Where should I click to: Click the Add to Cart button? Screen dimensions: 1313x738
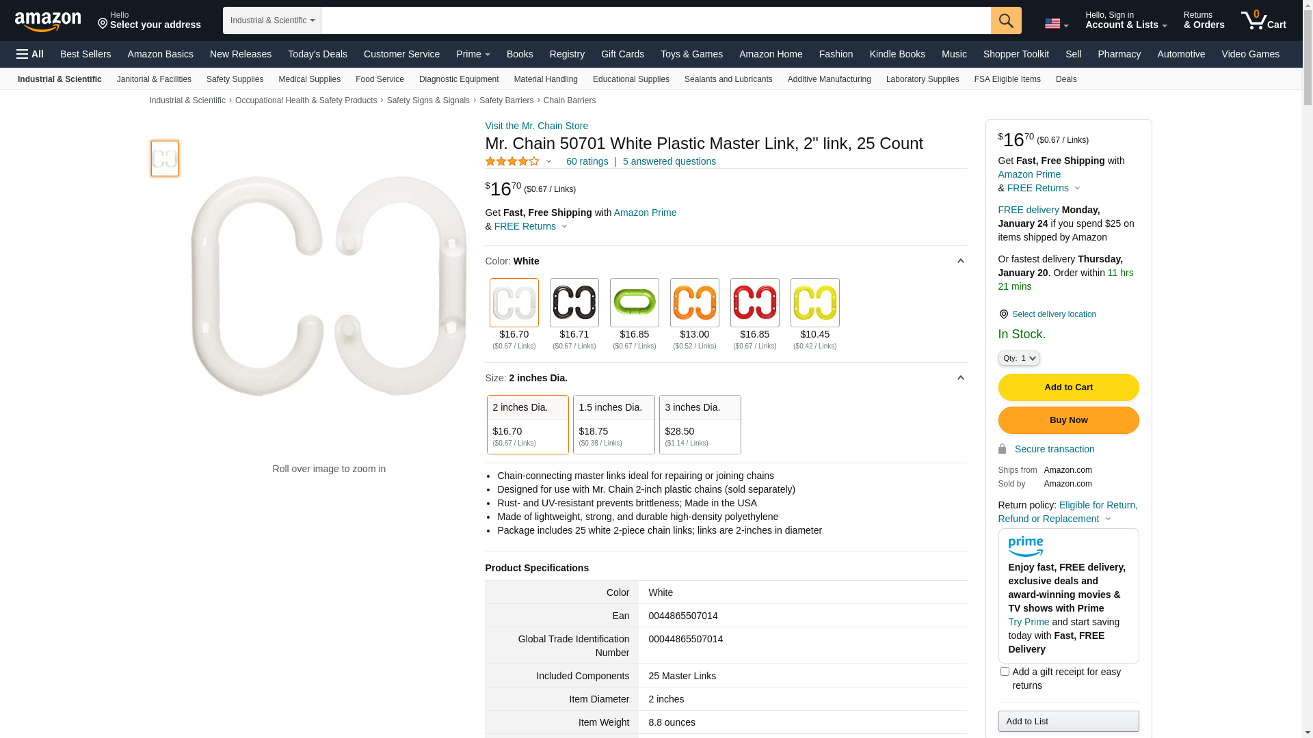[x=1068, y=387]
